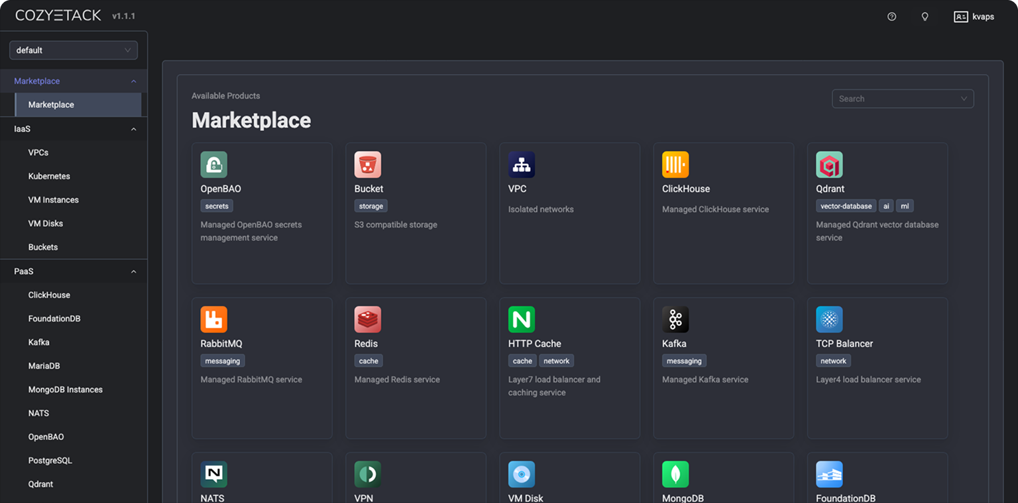Screen dimensions: 1018x503
Task: Open MariaDB in sidebar
Action: click(x=44, y=365)
